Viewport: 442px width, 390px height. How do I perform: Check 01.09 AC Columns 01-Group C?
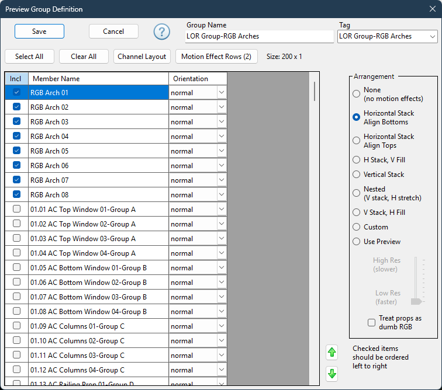[16, 326]
